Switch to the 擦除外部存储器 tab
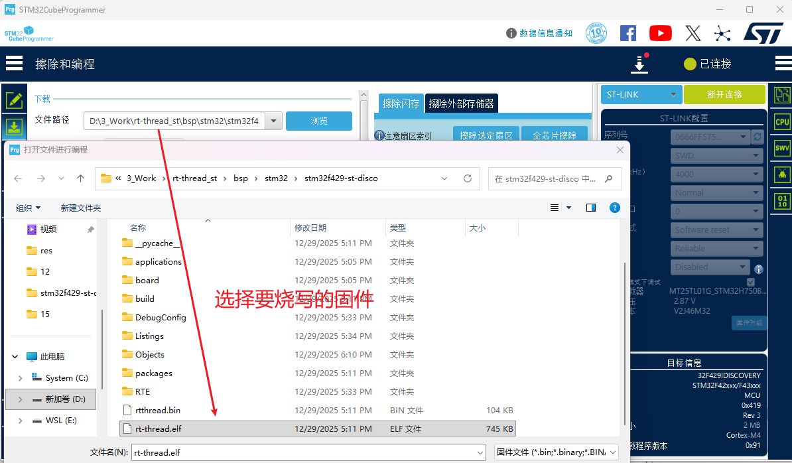Viewport: 792px width, 463px height. [461, 103]
